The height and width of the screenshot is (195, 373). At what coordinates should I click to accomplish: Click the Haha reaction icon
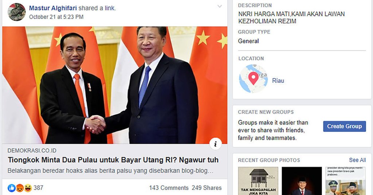[x=28, y=188]
